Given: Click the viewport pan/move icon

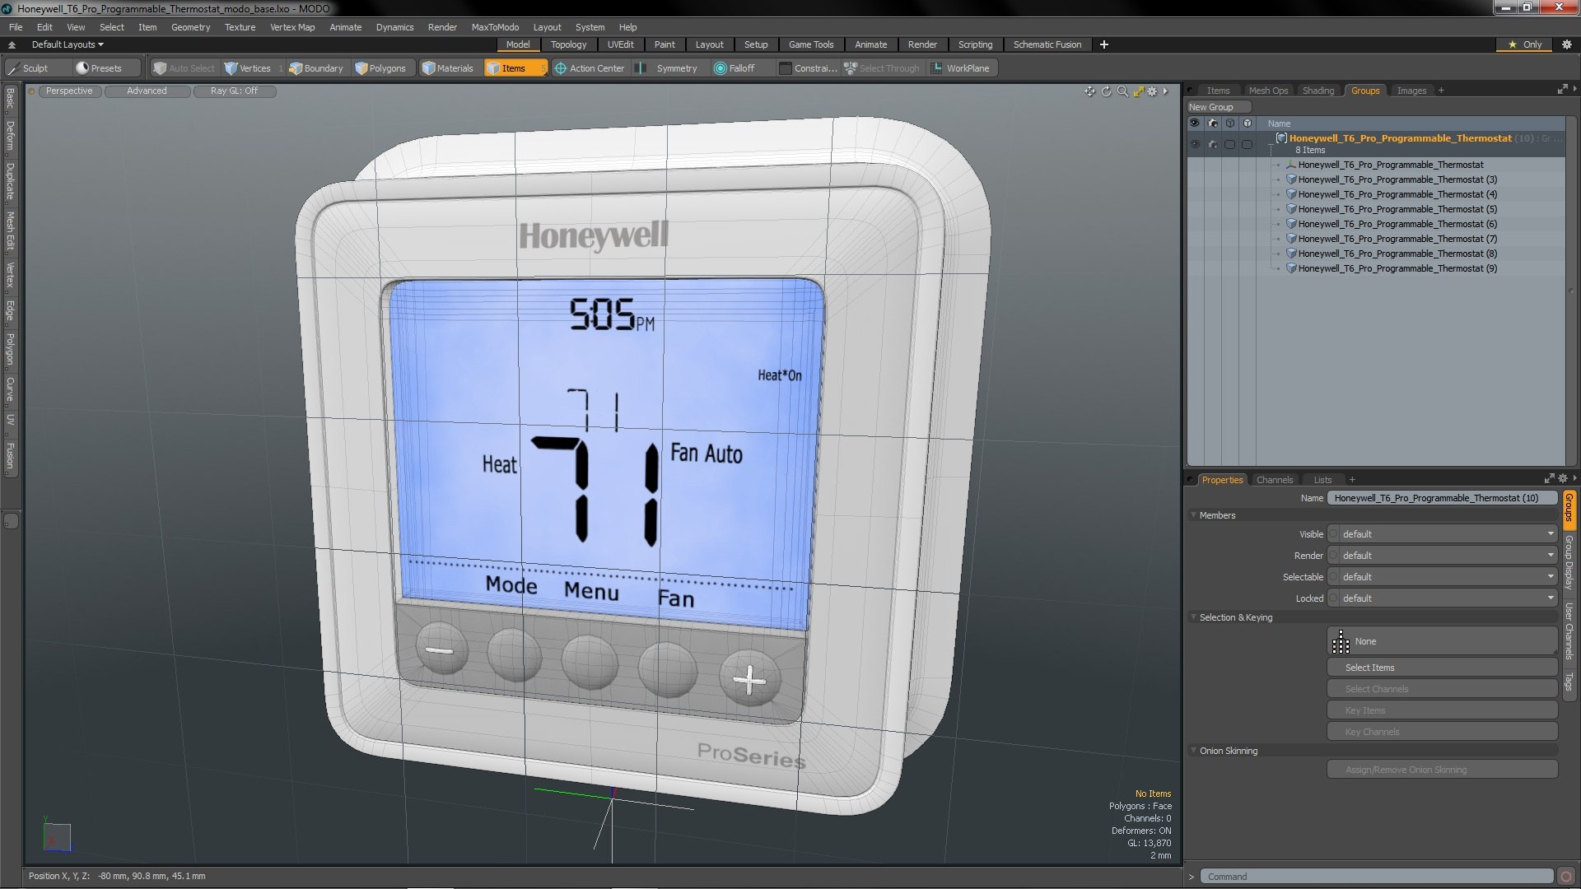Looking at the screenshot, I should (x=1089, y=91).
